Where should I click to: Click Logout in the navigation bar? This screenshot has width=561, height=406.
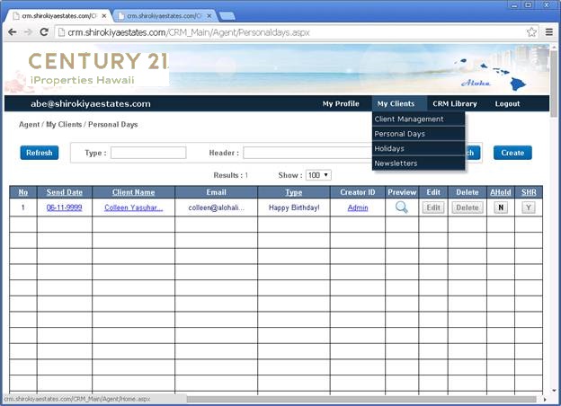tap(507, 103)
